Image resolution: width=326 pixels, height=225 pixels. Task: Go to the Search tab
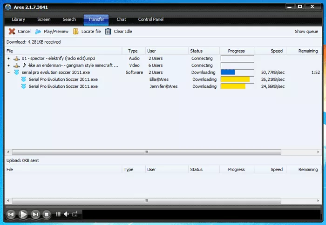click(x=69, y=20)
